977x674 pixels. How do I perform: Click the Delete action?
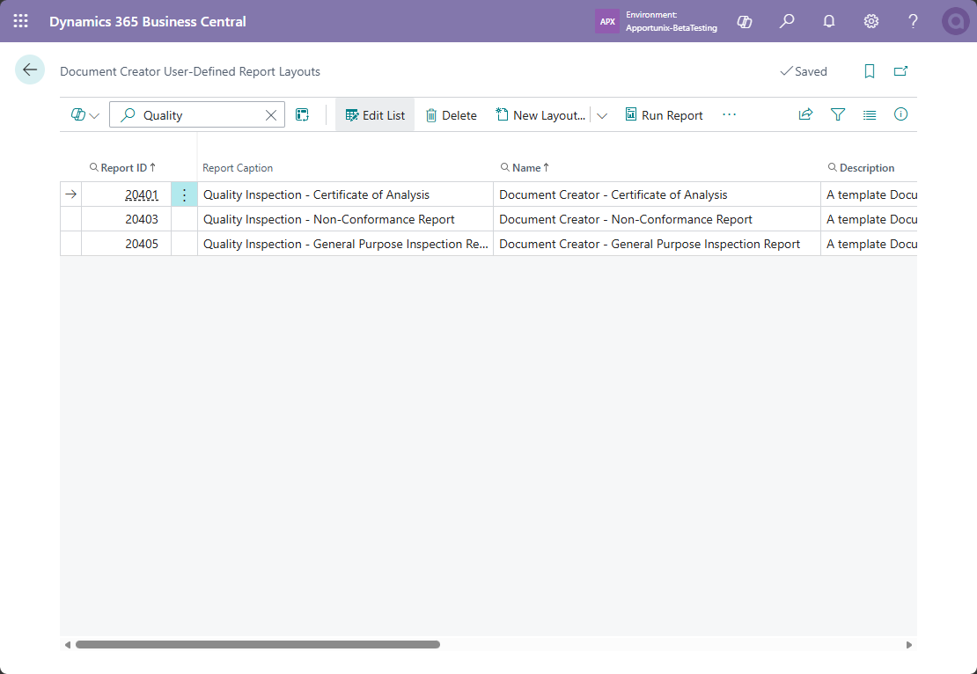click(452, 115)
